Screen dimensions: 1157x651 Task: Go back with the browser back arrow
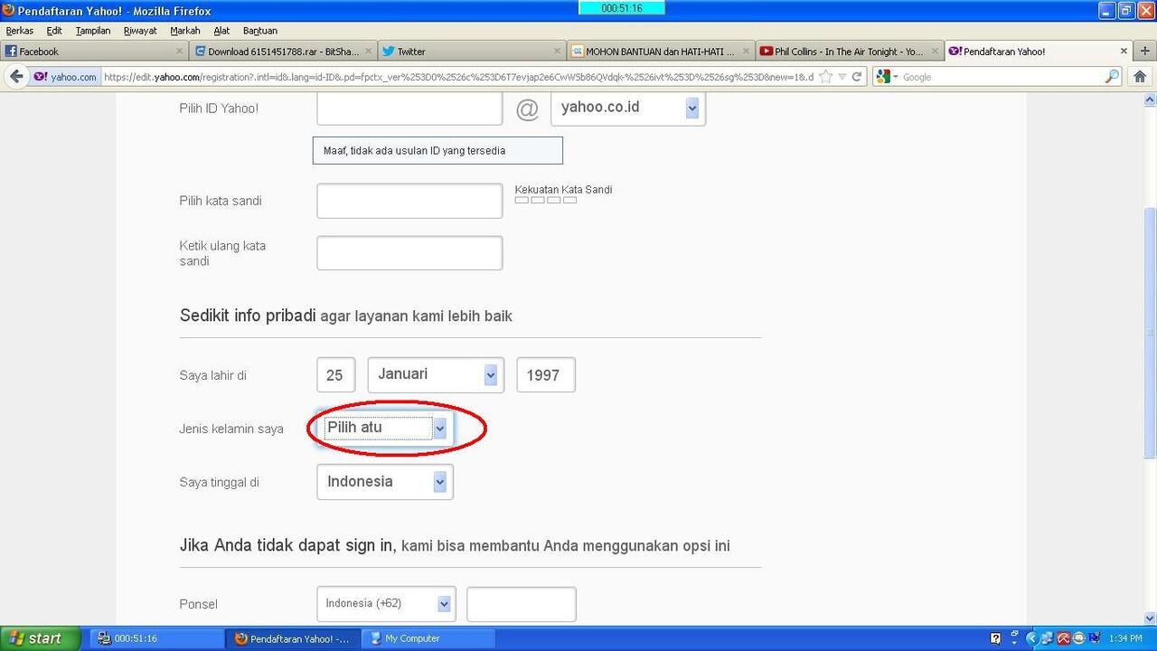click(x=16, y=77)
